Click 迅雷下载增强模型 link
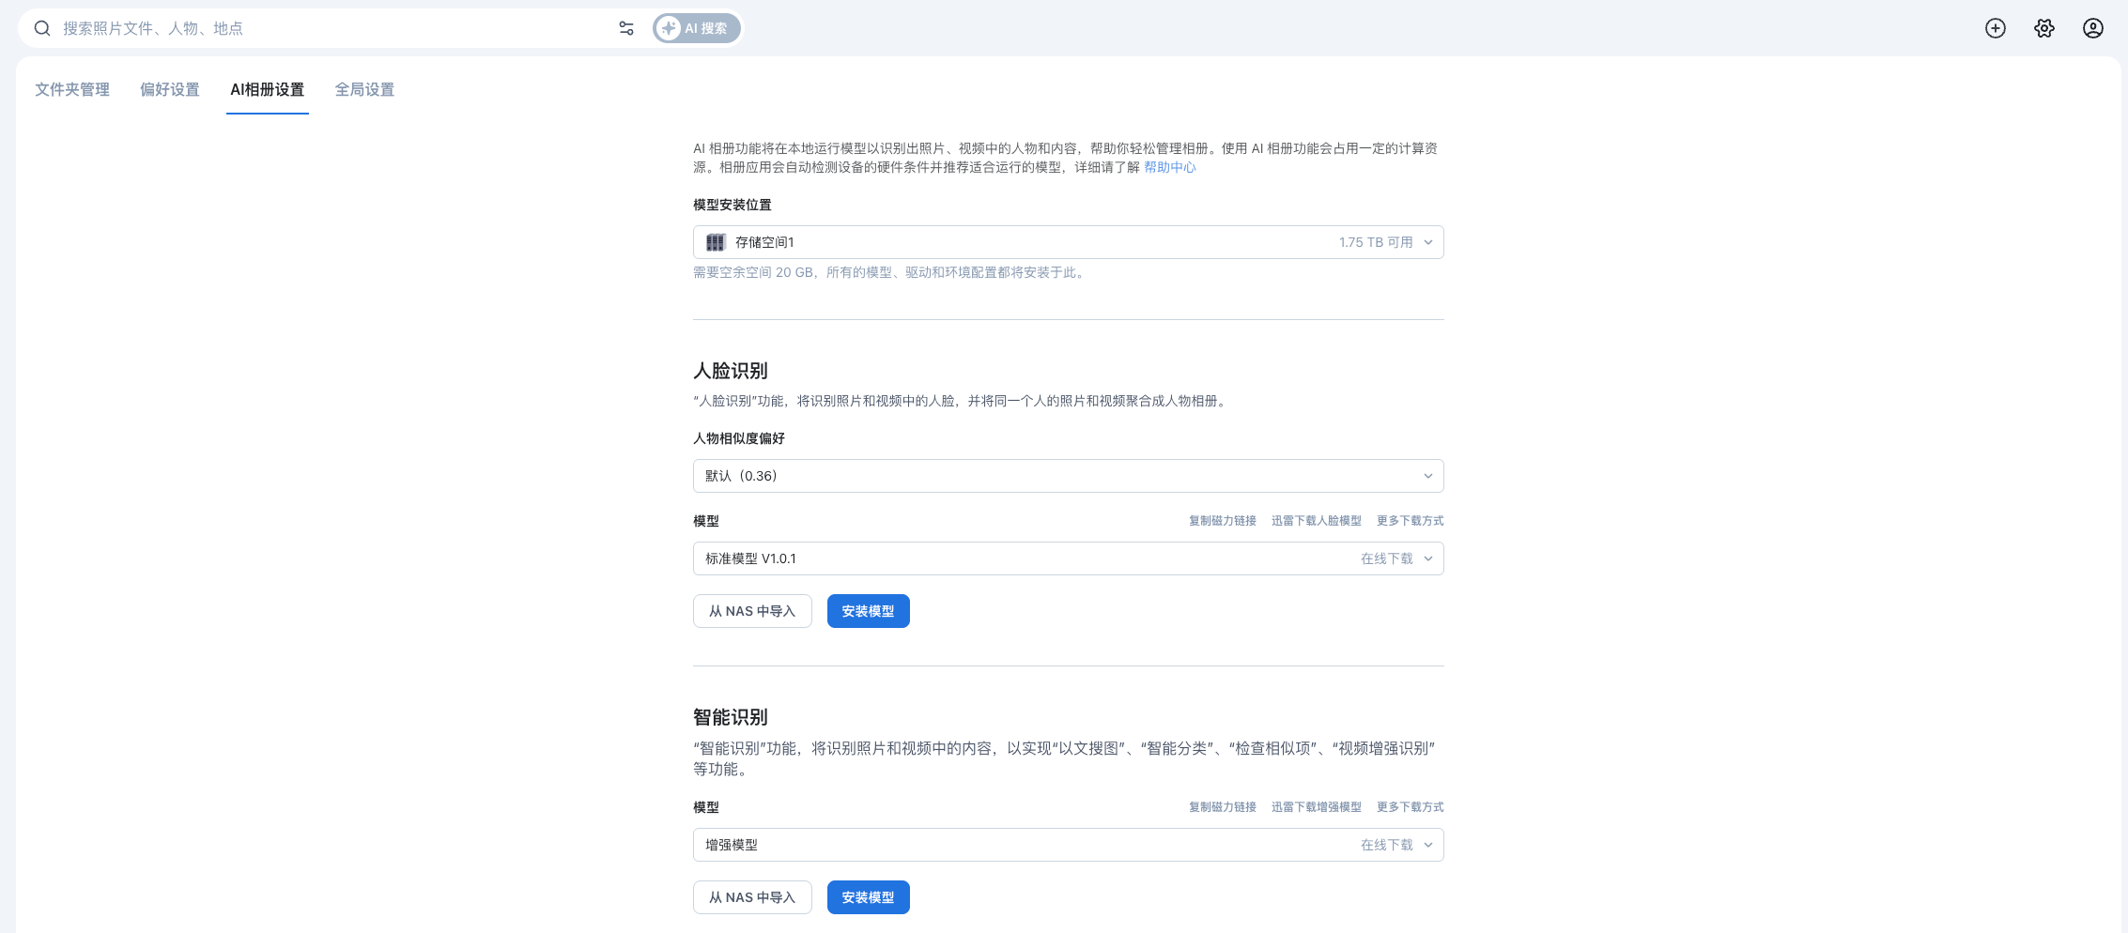Screen dimensions: 2128x933 click(x=1317, y=807)
